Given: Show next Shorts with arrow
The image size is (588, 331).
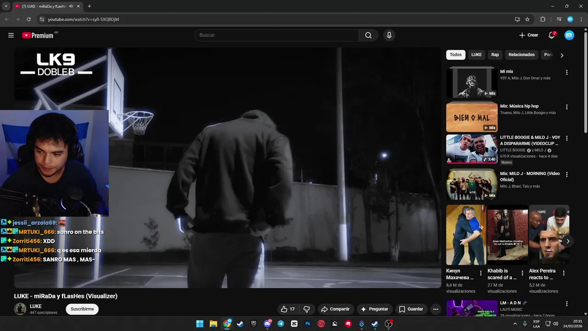Looking at the screenshot, I should [568, 241].
